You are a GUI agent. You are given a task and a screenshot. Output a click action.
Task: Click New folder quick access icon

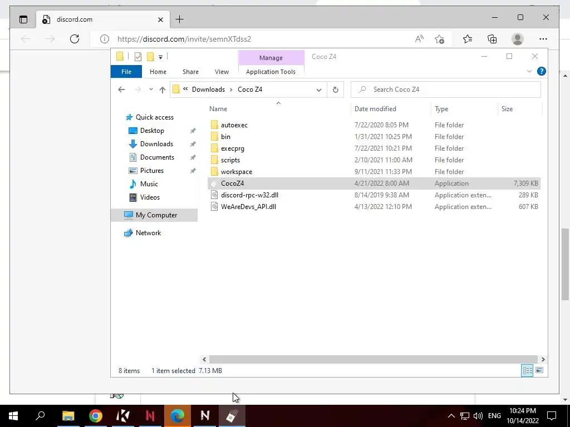tap(150, 57)
